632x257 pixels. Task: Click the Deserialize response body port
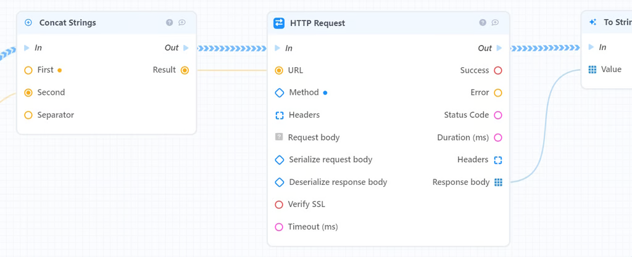[x=279, y=182]
